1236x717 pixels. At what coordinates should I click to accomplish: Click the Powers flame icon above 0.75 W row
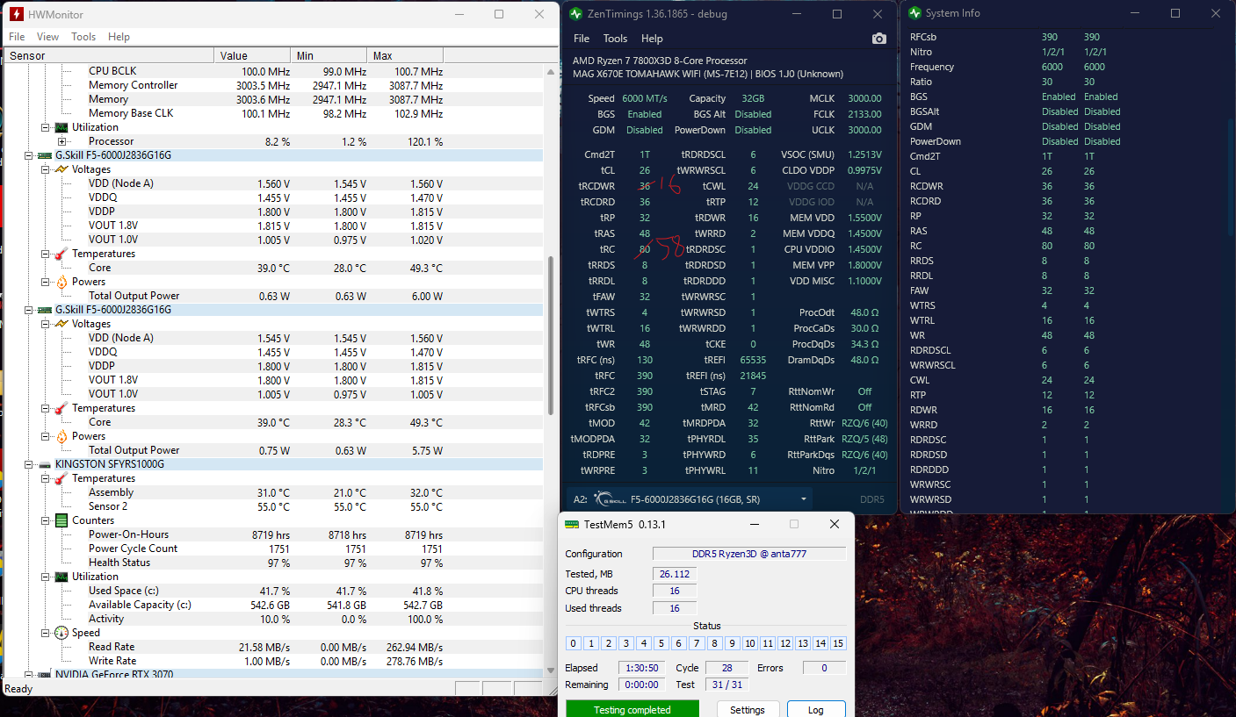pyautogui.click(x=61, y=436)
